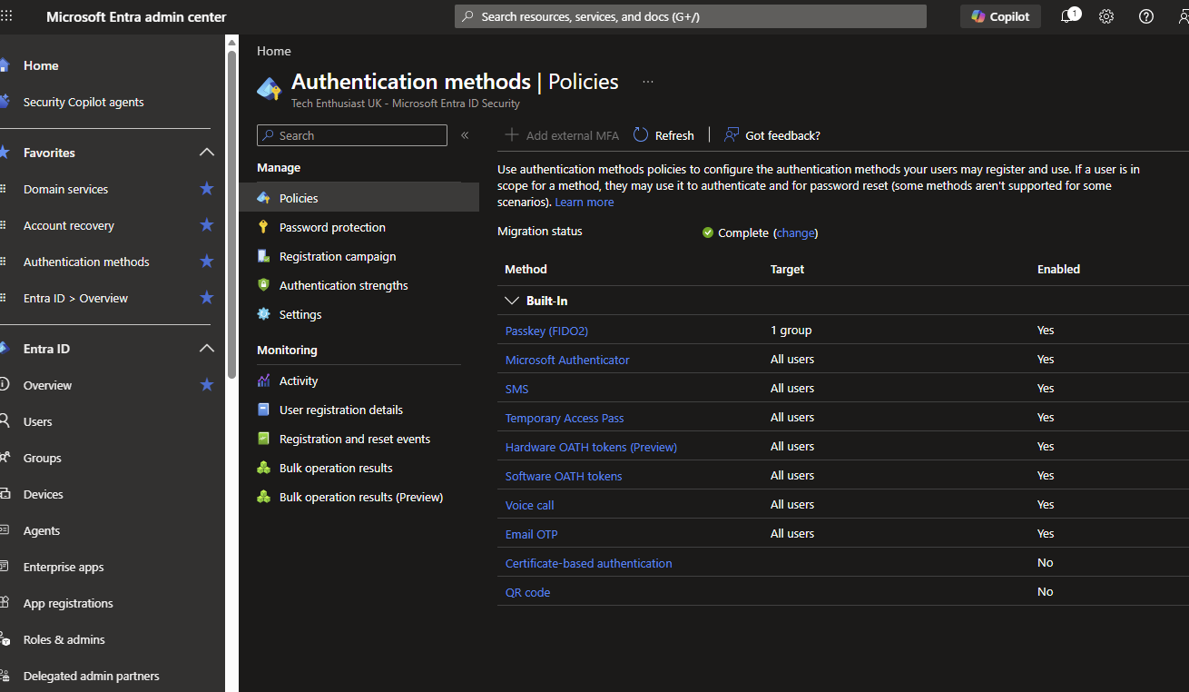This screenshot has width=1189, height=692.
Task: Collapse the Entra ID section chevron
Action: tap(206, 349)
